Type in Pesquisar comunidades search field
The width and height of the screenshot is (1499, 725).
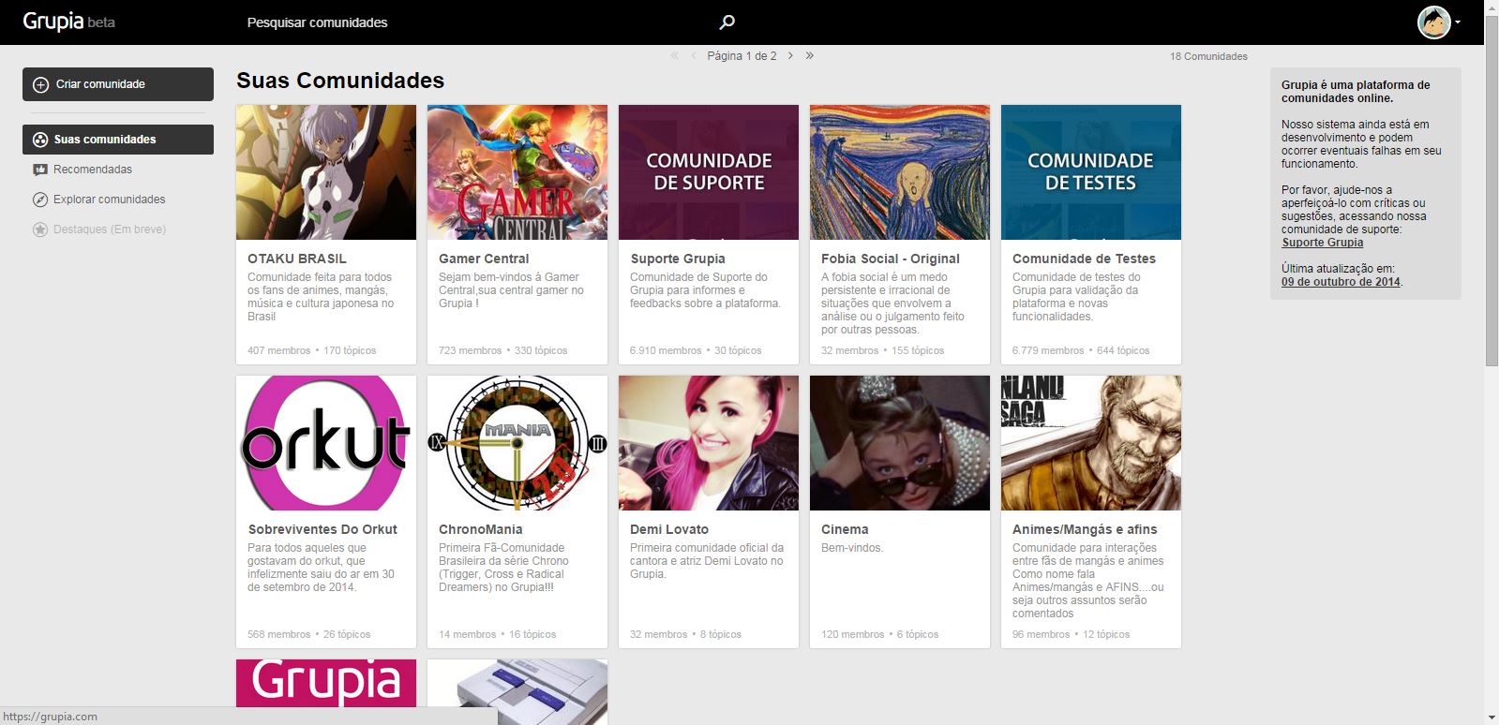point(469,22)
